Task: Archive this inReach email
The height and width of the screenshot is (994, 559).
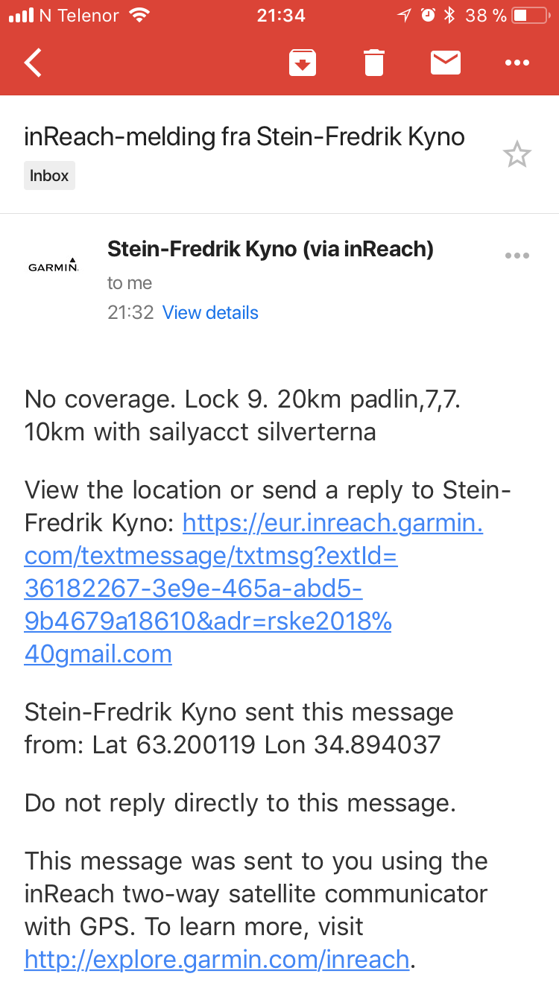Action: click(302, 63)
